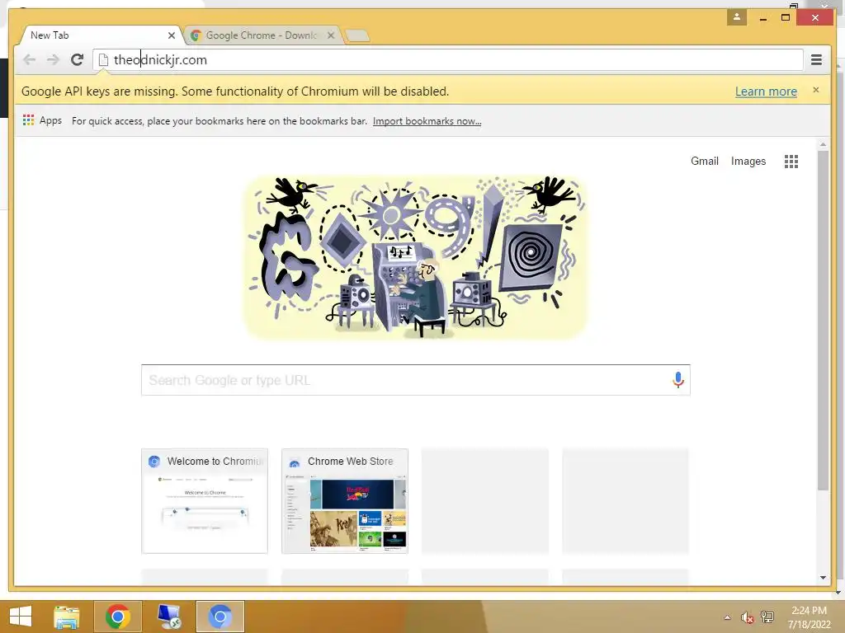Open the Google apps grid icon

click(x=791, y=161)
